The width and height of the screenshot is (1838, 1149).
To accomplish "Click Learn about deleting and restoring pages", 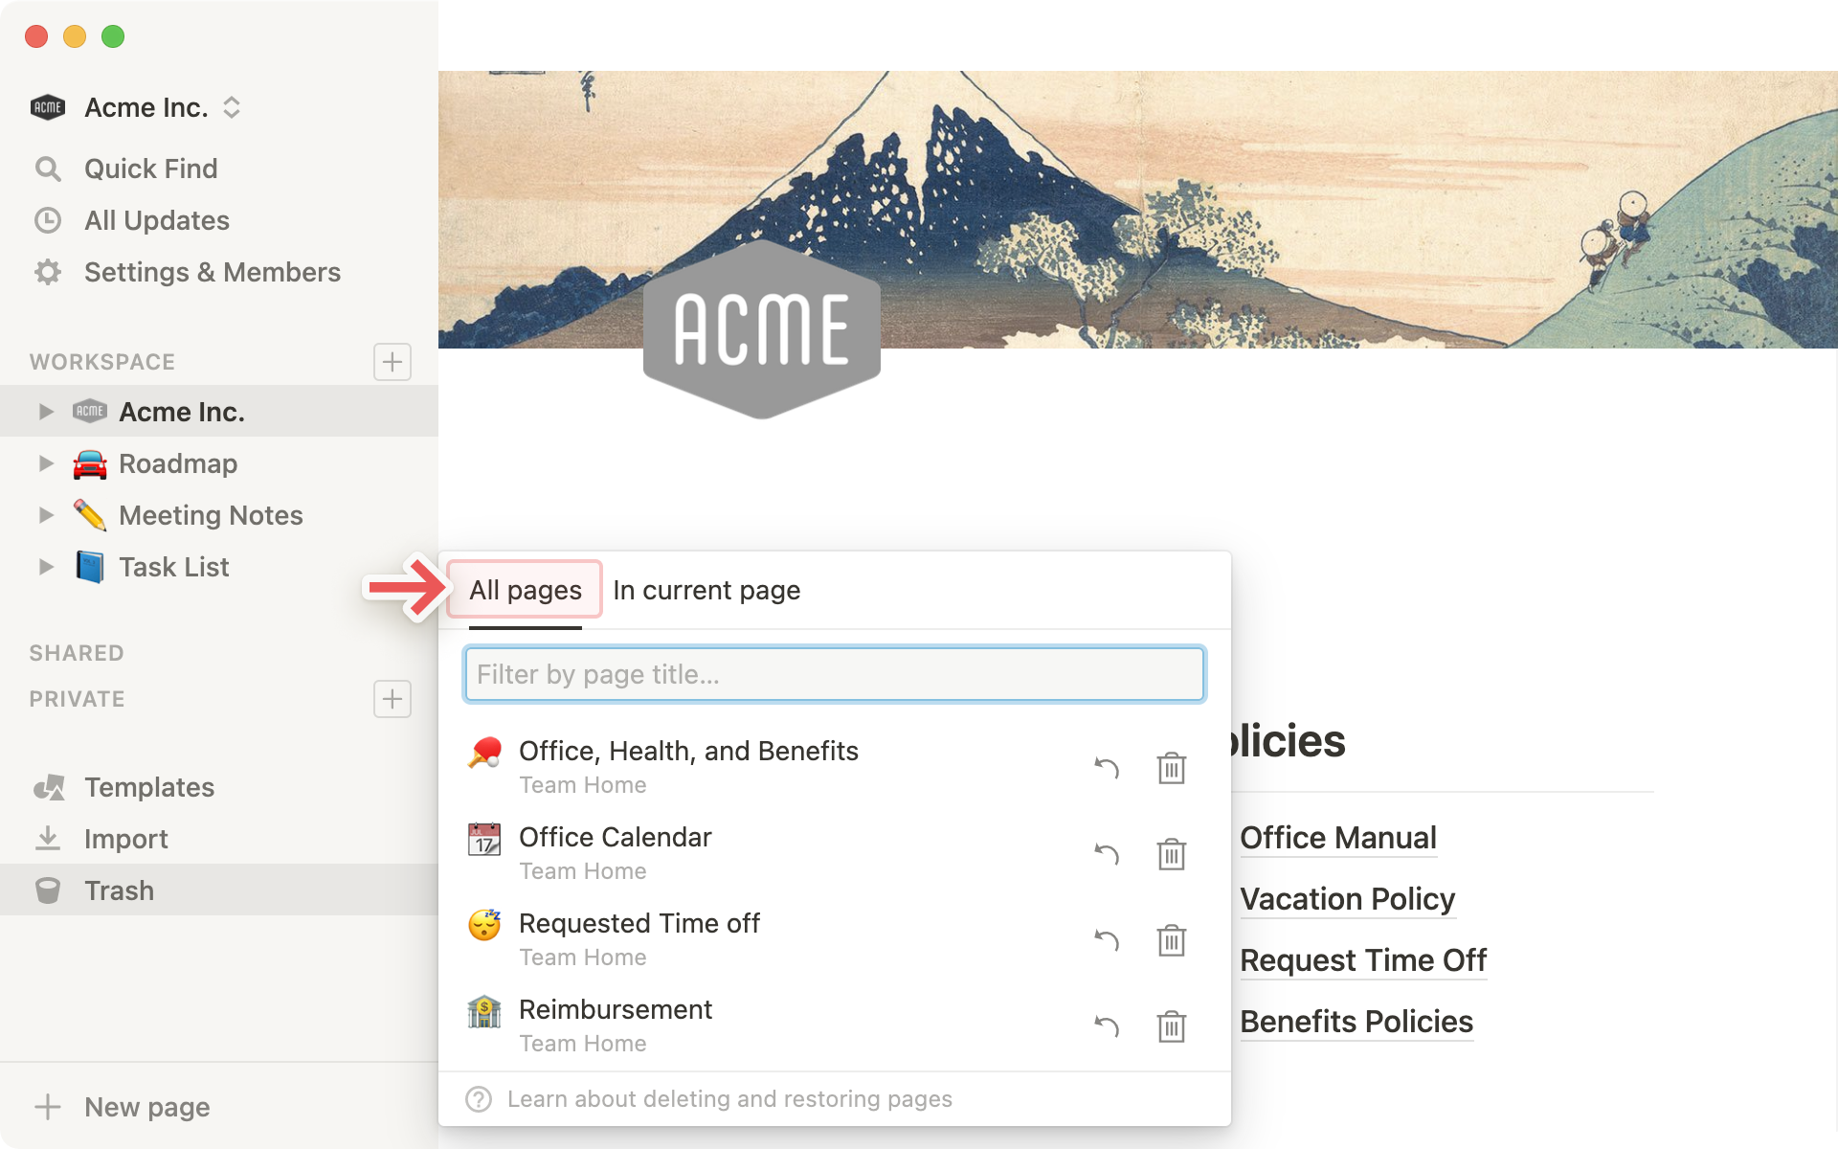I will (x=729, y=1097).
